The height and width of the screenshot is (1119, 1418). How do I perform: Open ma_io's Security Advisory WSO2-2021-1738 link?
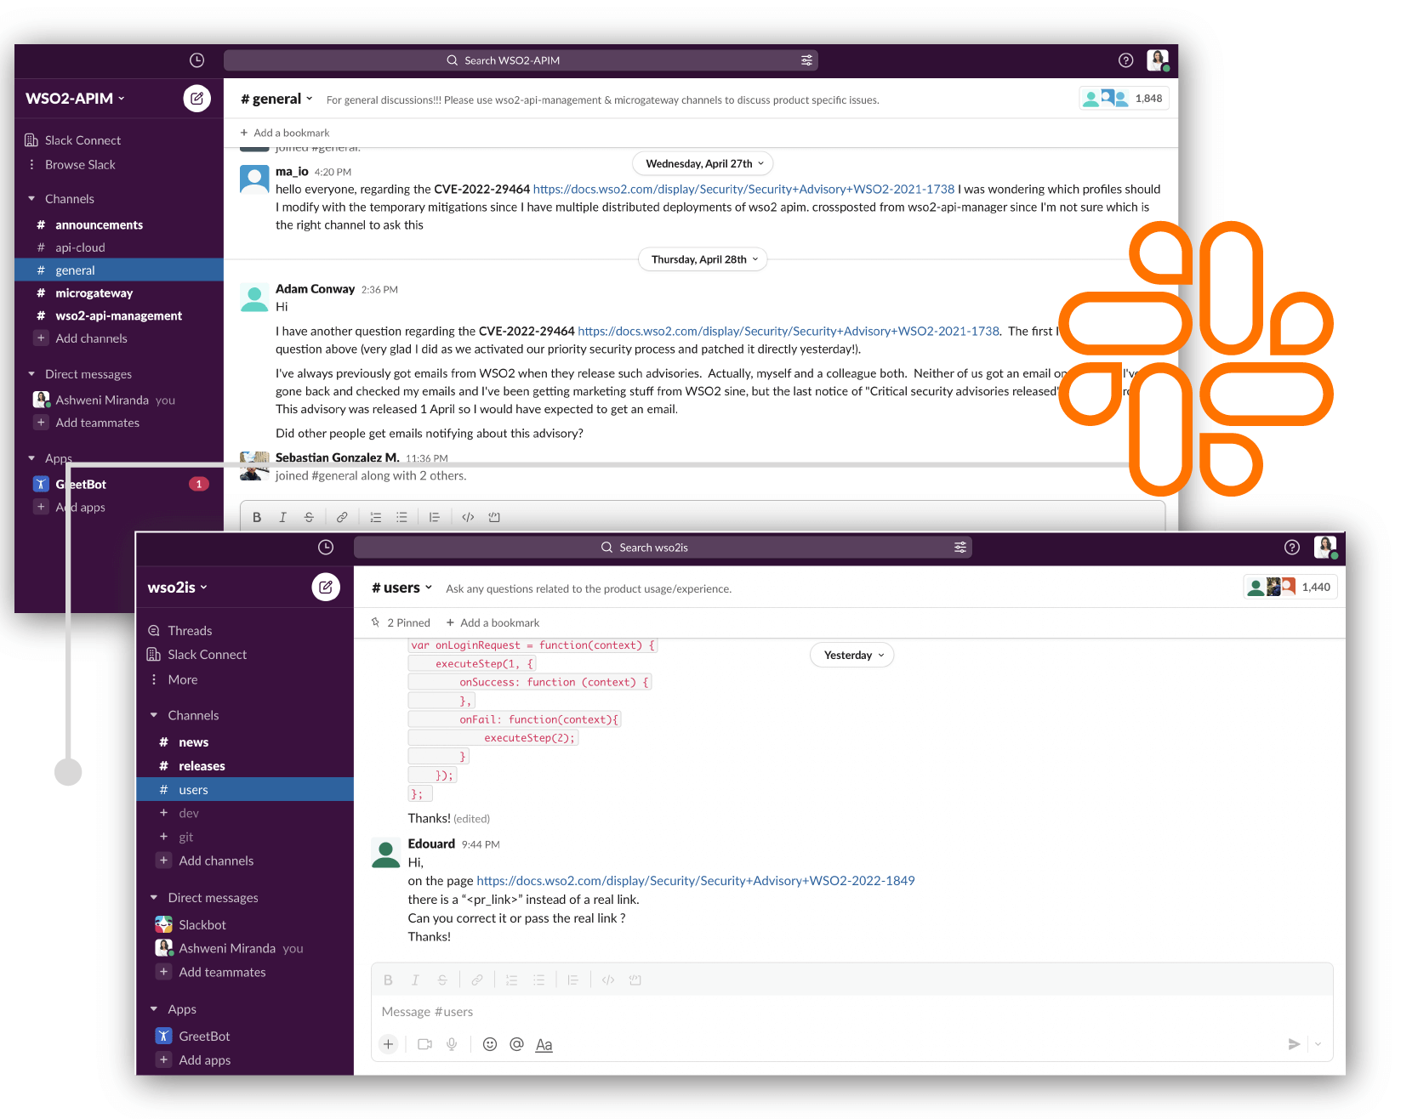(744, 190)
